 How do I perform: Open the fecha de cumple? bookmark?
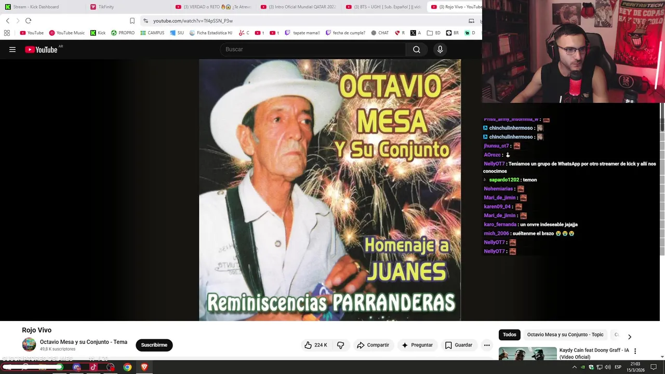coord(345,33)
